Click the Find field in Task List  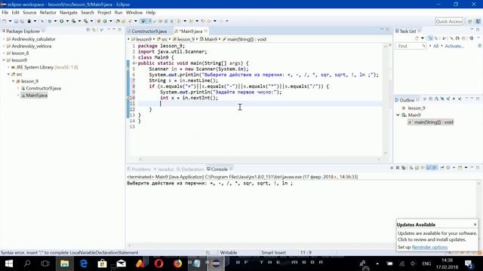[x=411, y=46]
